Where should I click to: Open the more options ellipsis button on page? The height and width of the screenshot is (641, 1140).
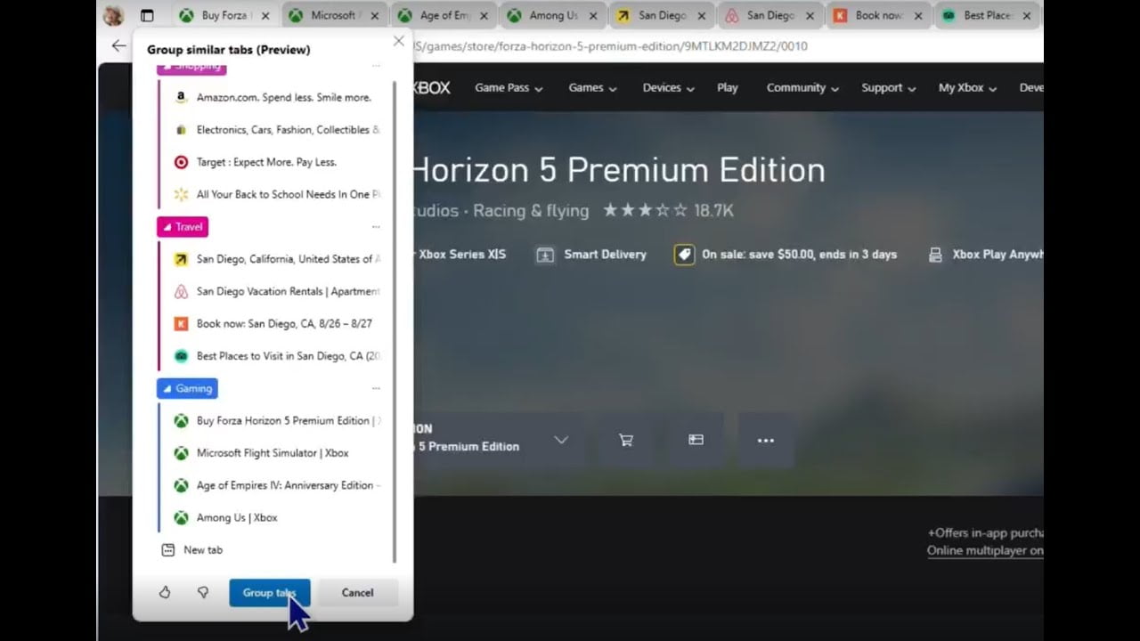(766, 440)
